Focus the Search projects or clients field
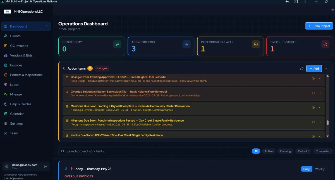 [x=154, y=151]
